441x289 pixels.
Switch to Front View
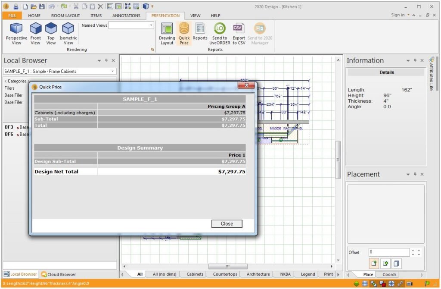[x=35, y=34]
